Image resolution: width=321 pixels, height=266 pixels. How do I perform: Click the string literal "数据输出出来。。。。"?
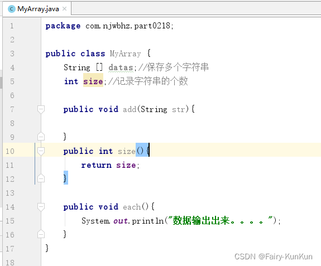221,221
